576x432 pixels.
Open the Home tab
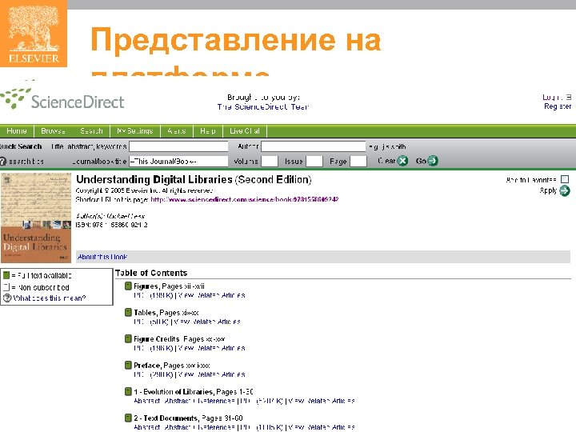click(17, 130)
